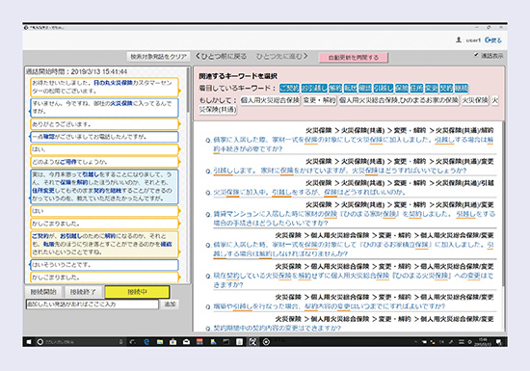The width and height of the screenshot is (530, 371).
Task: Go back with ひとつ前に戻る
Action: pos(222,57)
